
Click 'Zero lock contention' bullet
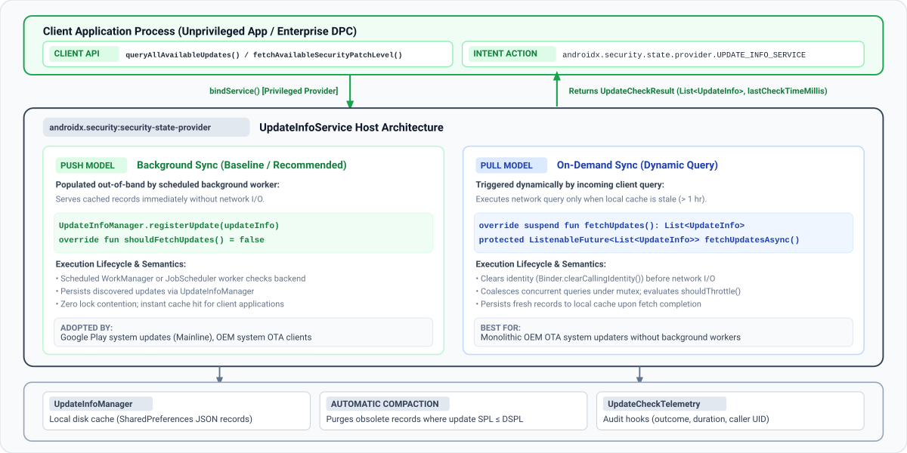(170, 304)
